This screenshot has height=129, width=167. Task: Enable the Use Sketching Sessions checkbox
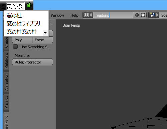(15, 47)
